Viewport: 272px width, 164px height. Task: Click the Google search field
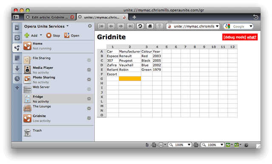pos(239,26)
